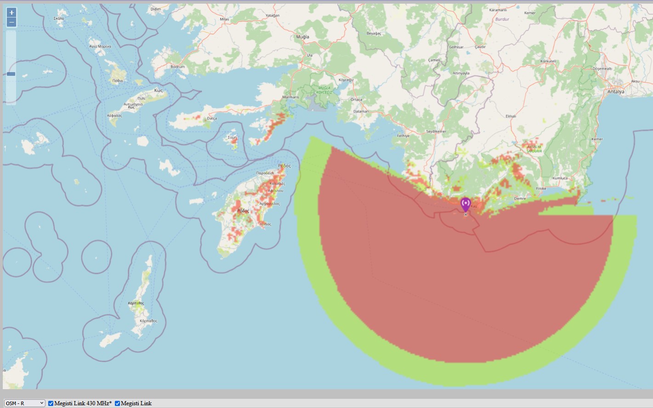
Task: Click the Beyağaç label
Action: pos(374,33)
